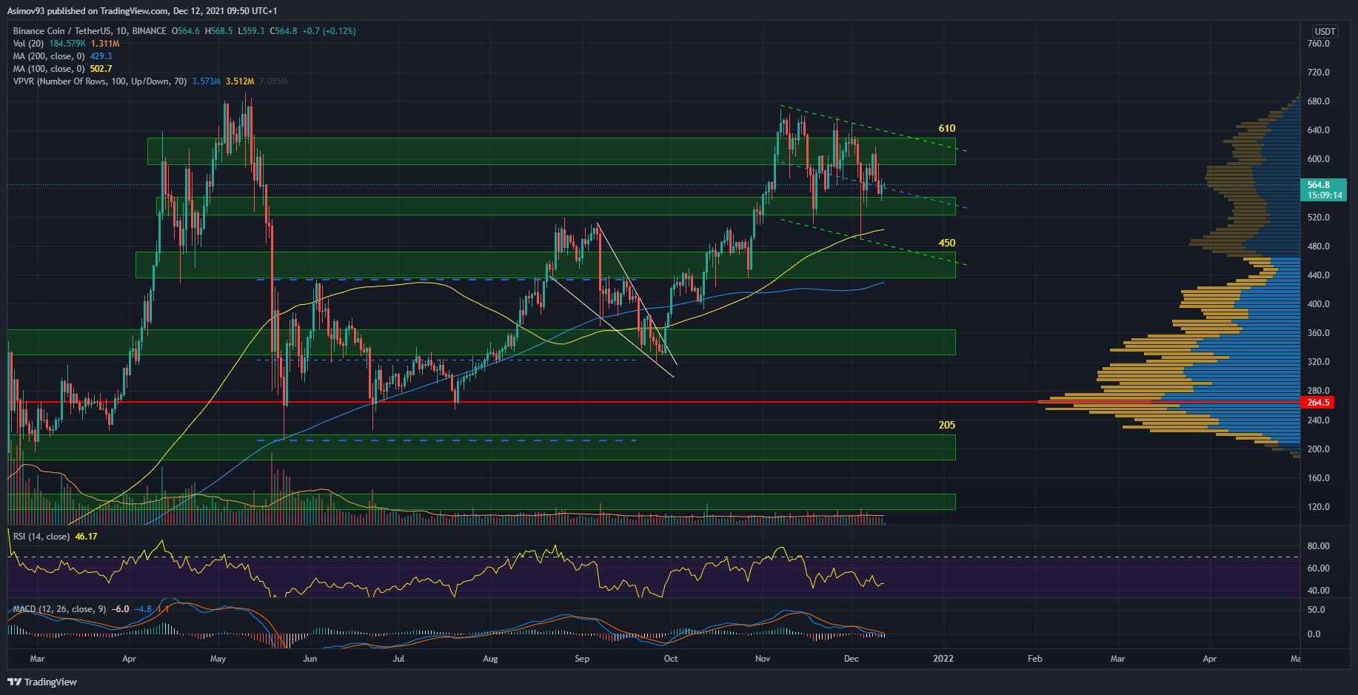The image size is (1358, 695).
Task: Click the RSI value 46.17
Action: point(86,536)
